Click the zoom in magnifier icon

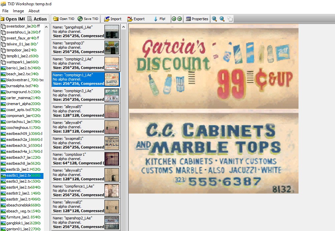[x=215, y=19]
